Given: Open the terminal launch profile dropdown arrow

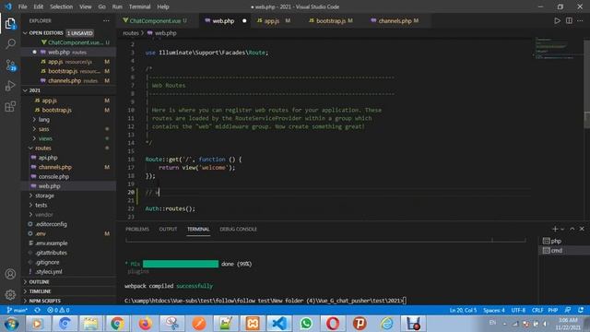Looking at the screenshot, I should (562, 229).
